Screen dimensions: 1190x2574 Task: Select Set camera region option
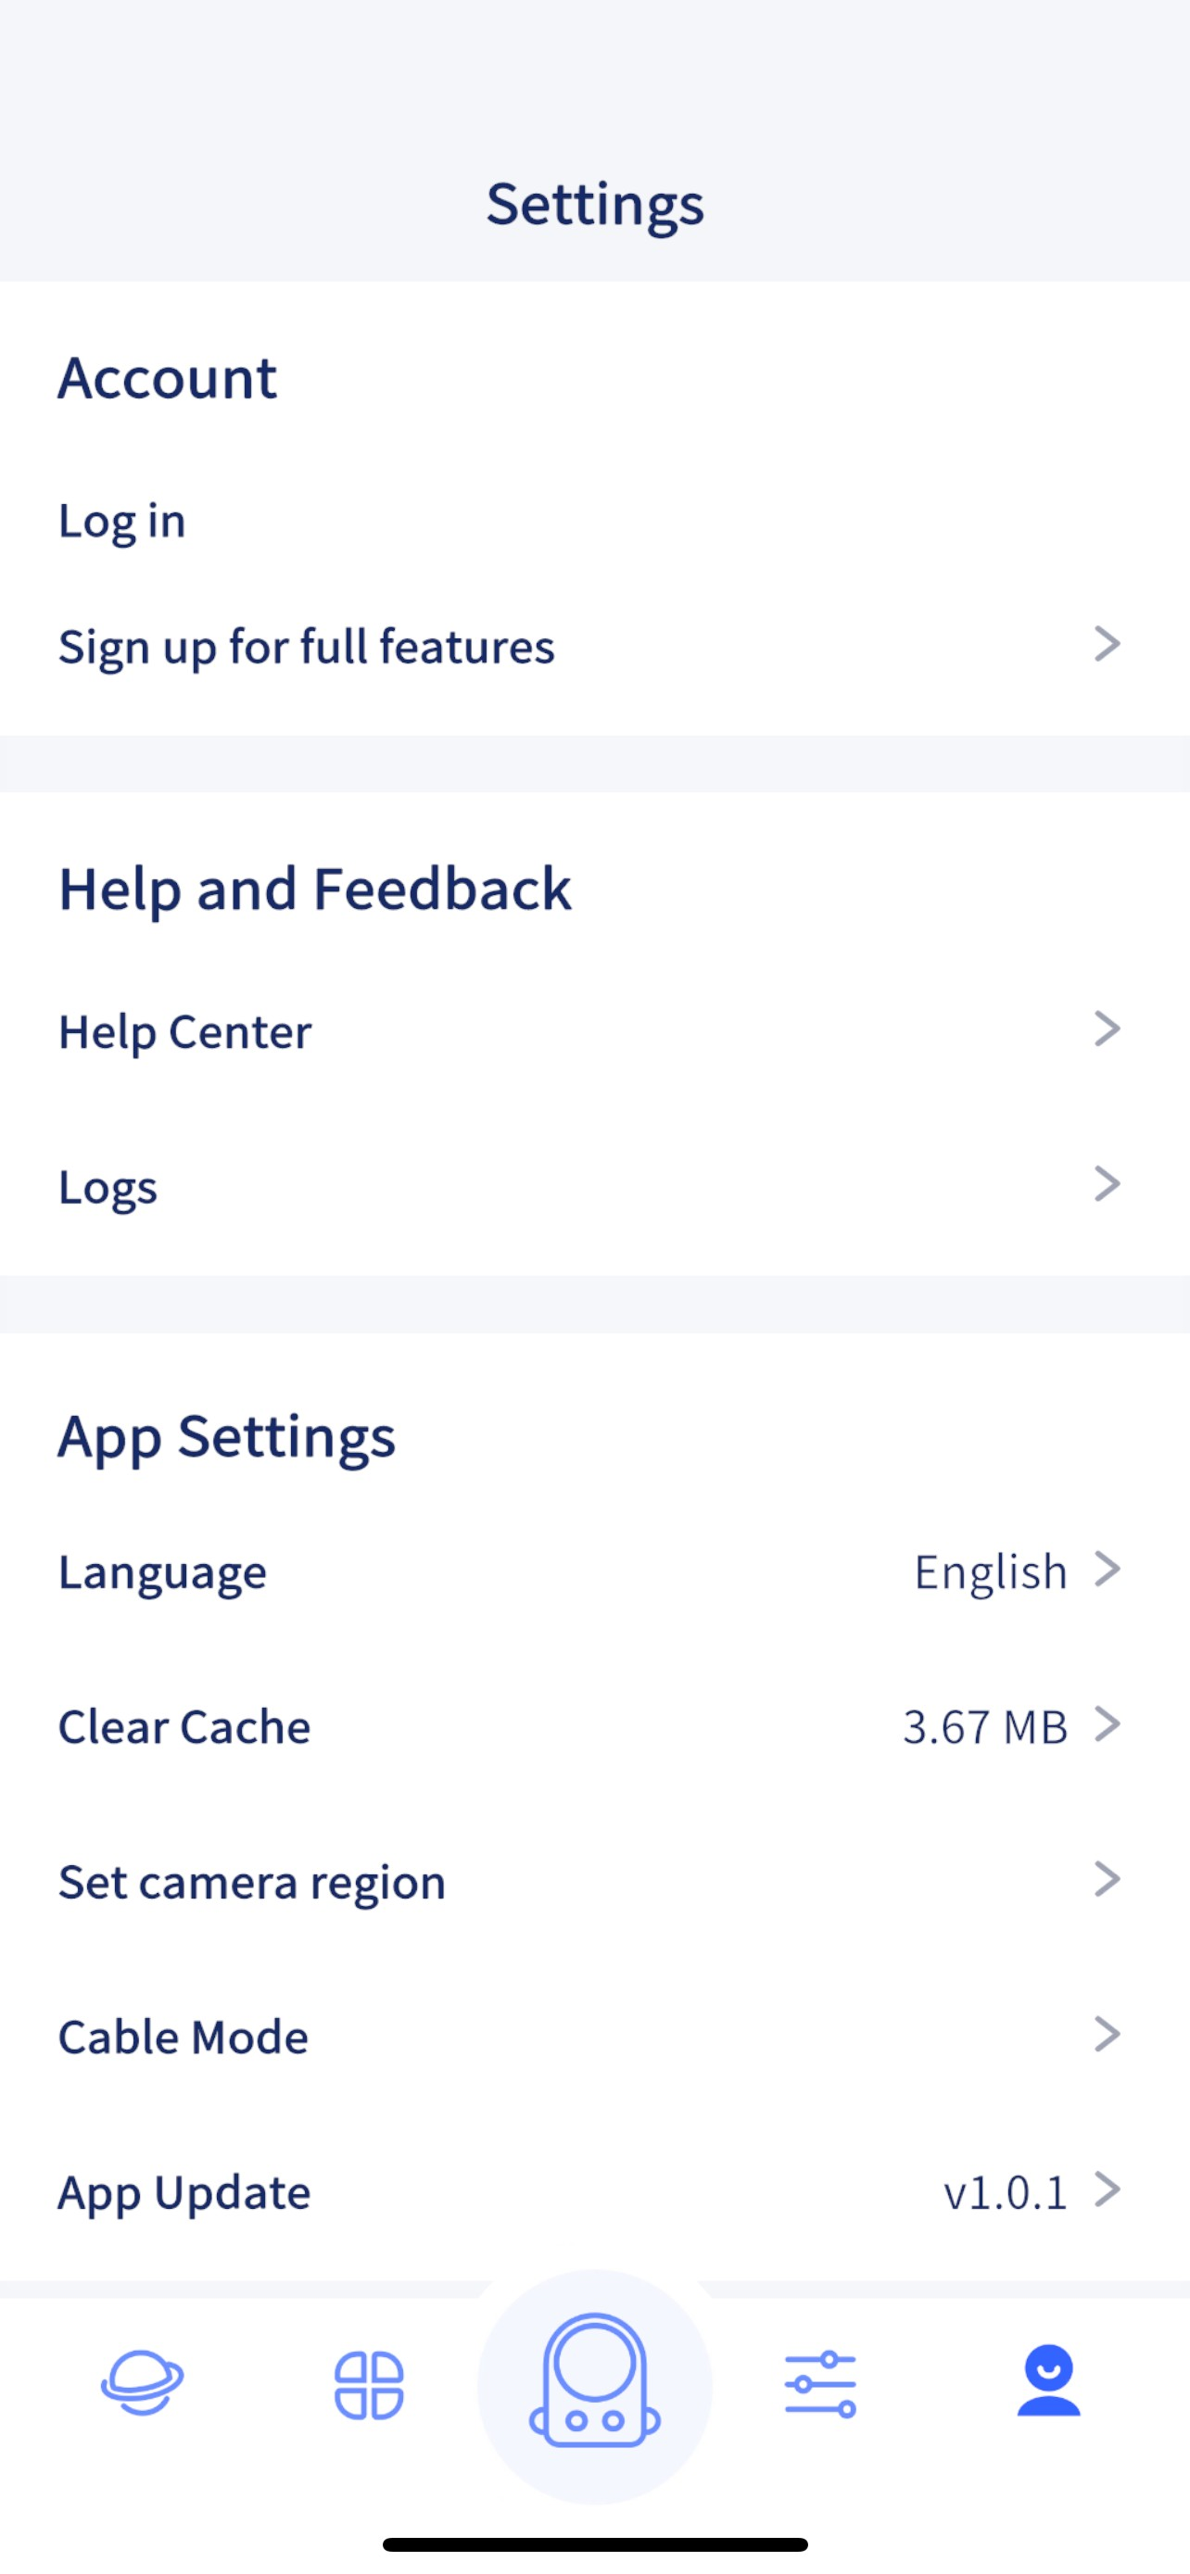594,1882
